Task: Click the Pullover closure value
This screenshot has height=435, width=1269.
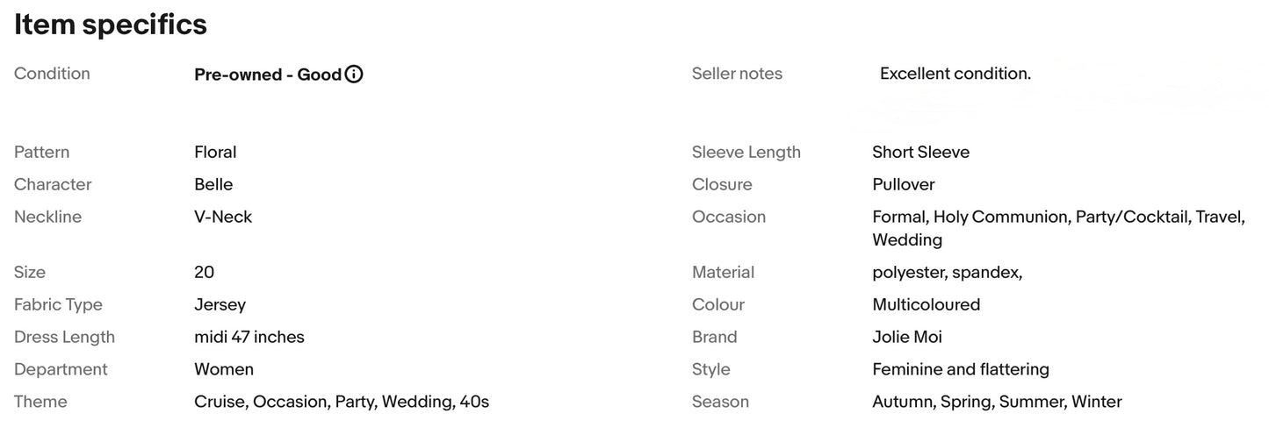Action: click(x=903, y=184)
